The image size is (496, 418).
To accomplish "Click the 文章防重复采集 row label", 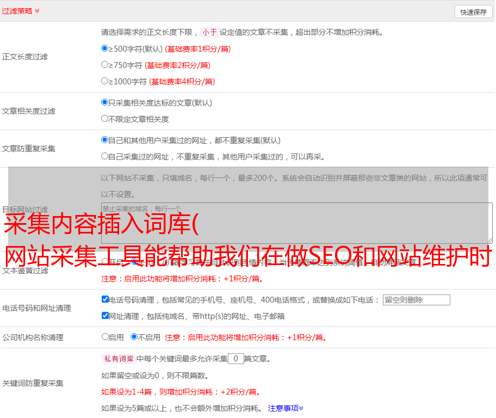I will tap(28, 149).
